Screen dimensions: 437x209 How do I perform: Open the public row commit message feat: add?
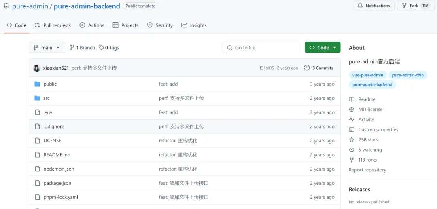coord(168,84)
